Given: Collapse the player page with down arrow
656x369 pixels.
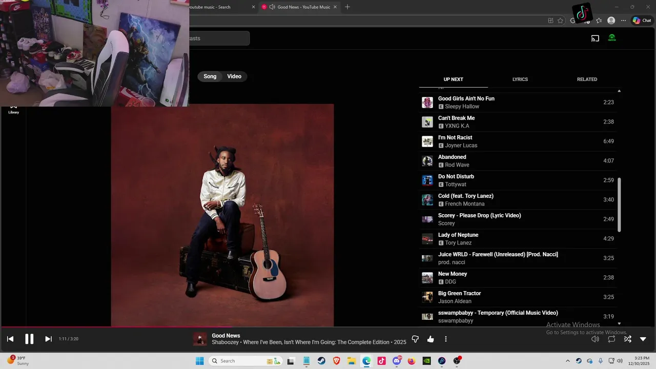Looking at the screenshot, I should tap(643, 339).
